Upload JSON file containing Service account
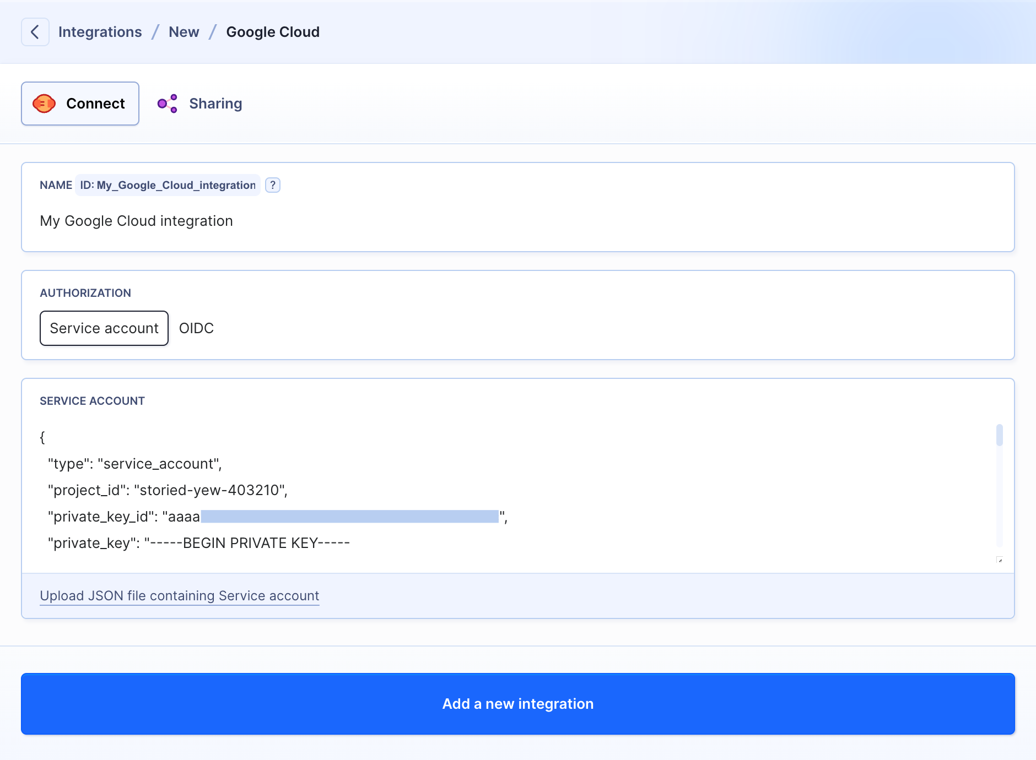 (x=180, y=596)
